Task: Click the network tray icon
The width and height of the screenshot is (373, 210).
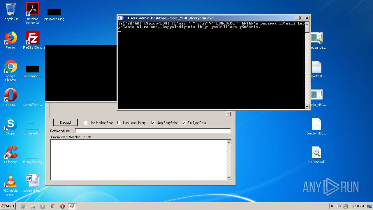Action: 346,206
